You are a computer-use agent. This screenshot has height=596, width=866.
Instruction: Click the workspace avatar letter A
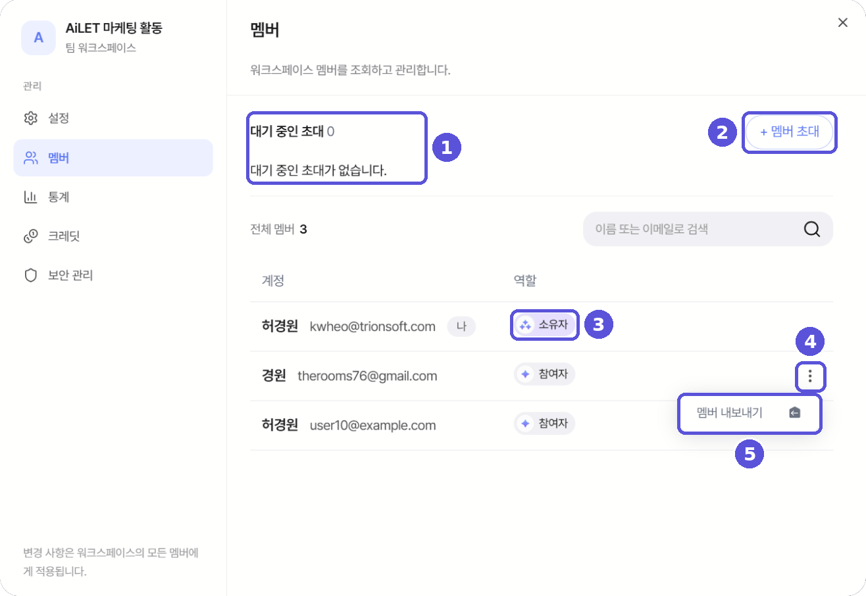38,37
